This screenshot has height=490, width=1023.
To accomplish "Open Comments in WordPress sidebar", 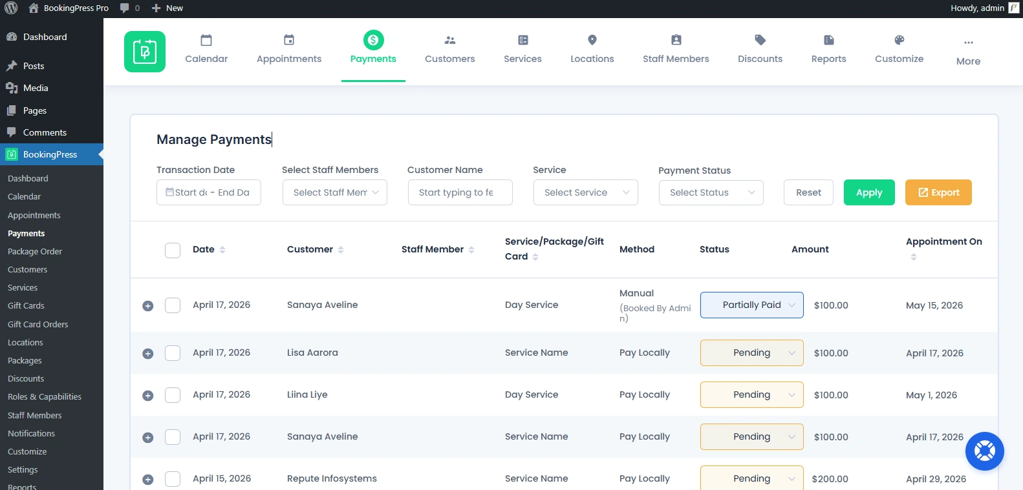I will (x=45, y=132).
